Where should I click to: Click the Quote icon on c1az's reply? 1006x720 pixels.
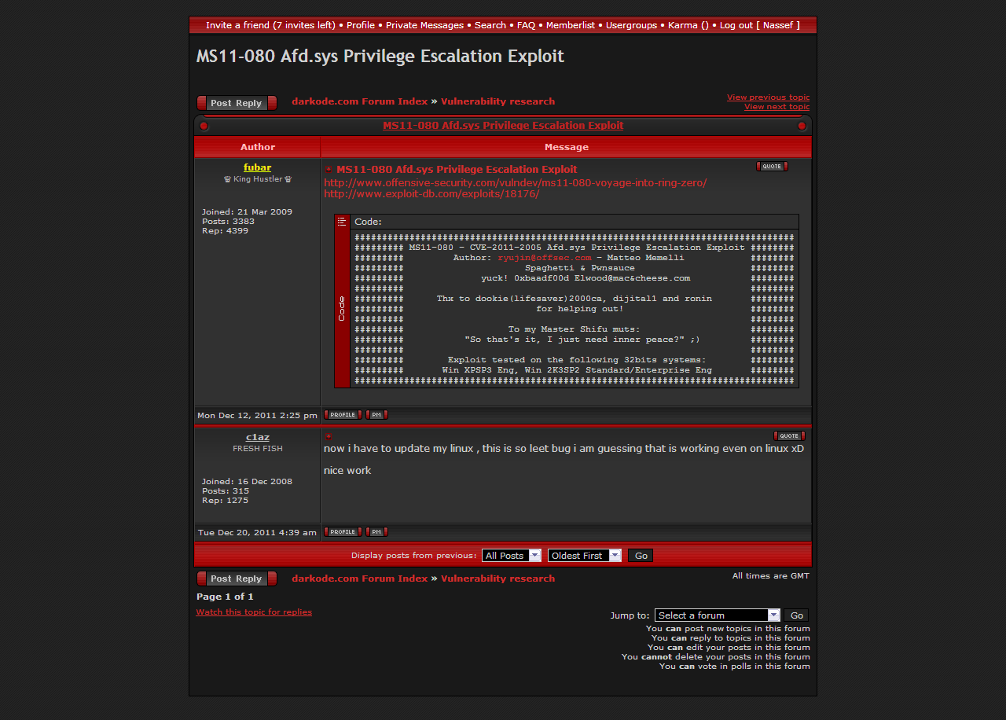point(788,436)
